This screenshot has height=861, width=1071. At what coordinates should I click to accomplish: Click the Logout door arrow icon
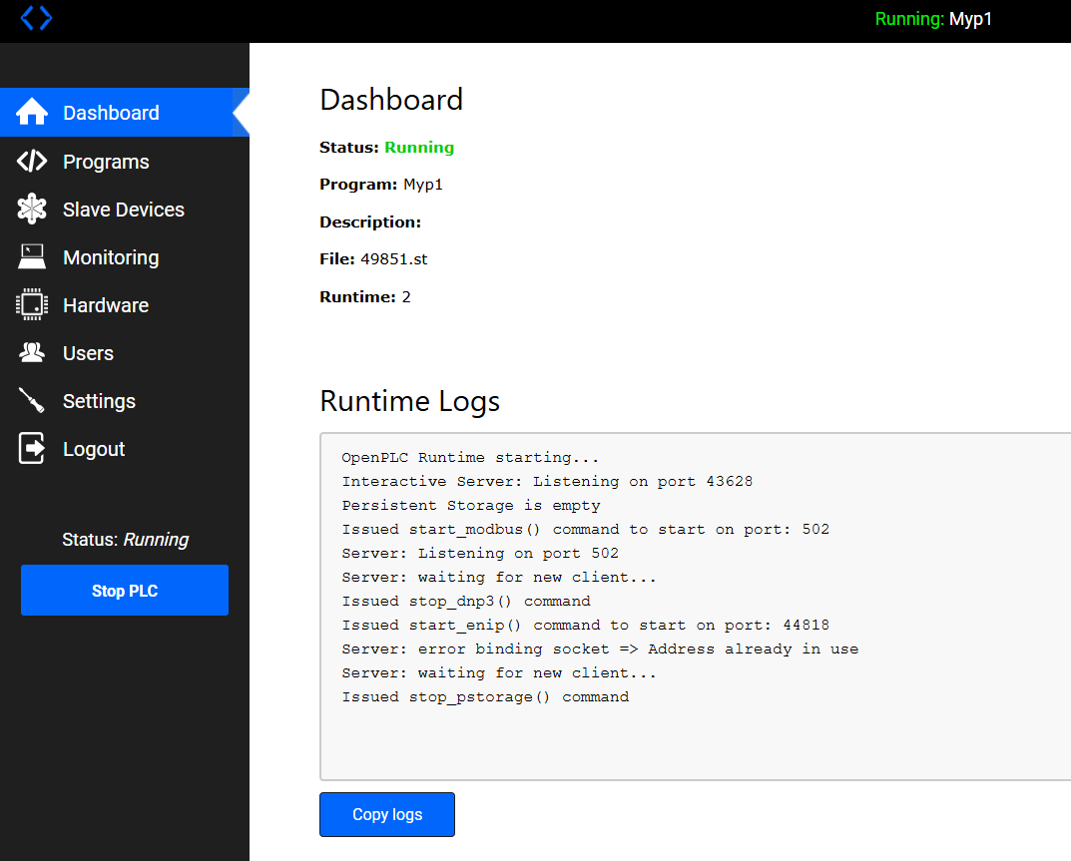coord(32,449)
